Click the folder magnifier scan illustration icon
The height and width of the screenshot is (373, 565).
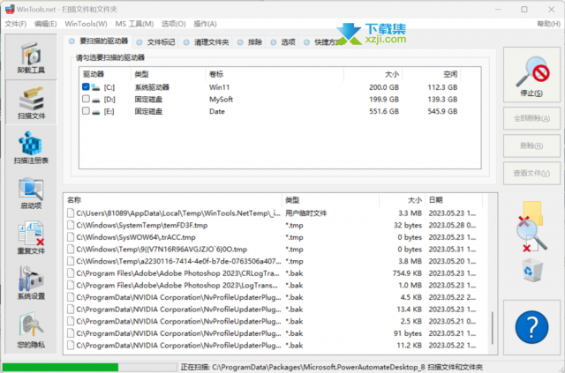tap(532, 227)
